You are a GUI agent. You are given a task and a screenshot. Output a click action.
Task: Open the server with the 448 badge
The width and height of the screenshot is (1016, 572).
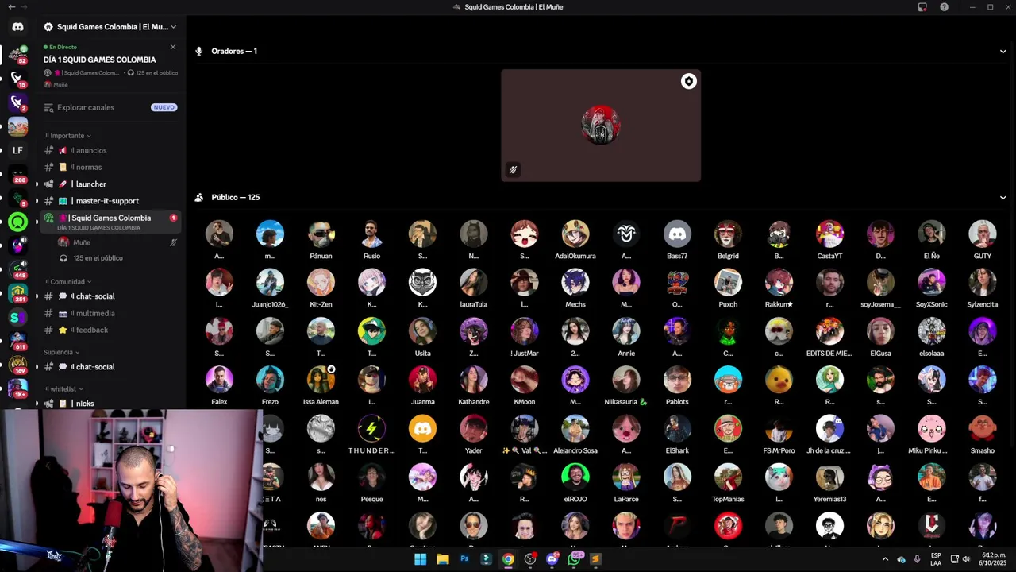[17, 269]
